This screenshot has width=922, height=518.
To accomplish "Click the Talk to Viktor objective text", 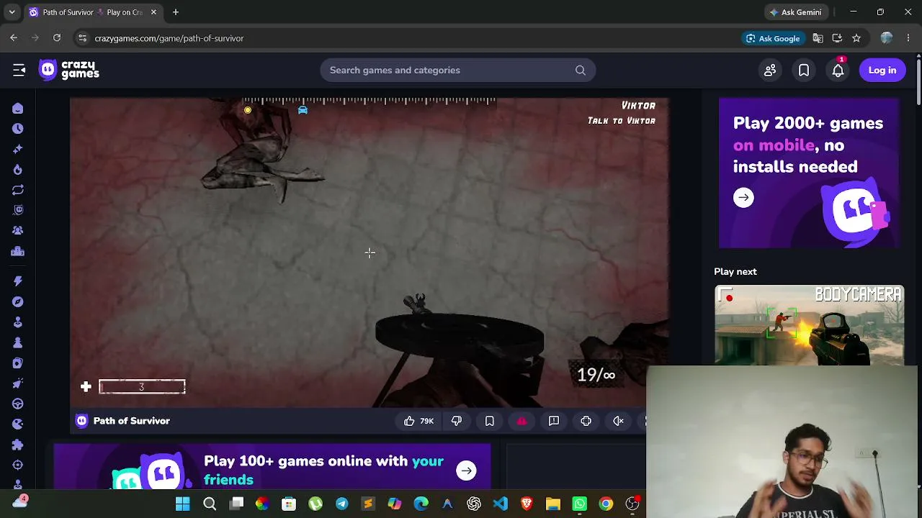I will [x=622, y=121].
